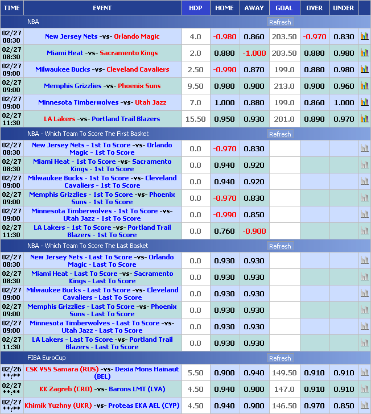Open stats chart for CSK VSS Samara match
The image size is (371, 414).
(364, 373)
